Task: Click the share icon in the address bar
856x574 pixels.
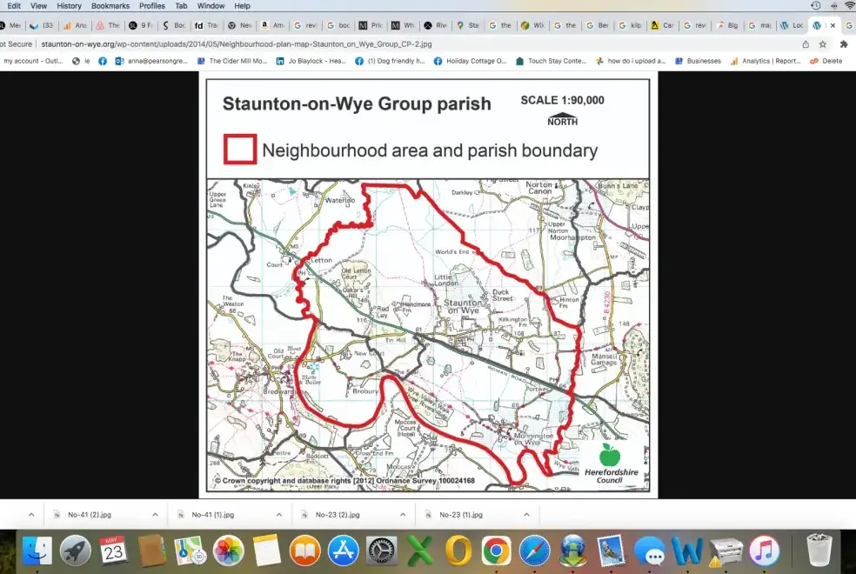Action: click(x=806, y=43)
